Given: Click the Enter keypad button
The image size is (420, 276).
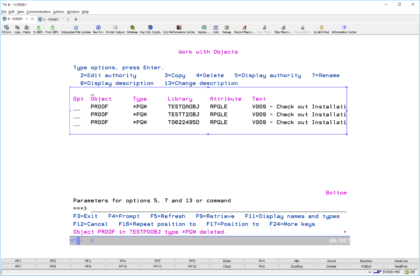Looking at the screenshot, I should [227, 261].
